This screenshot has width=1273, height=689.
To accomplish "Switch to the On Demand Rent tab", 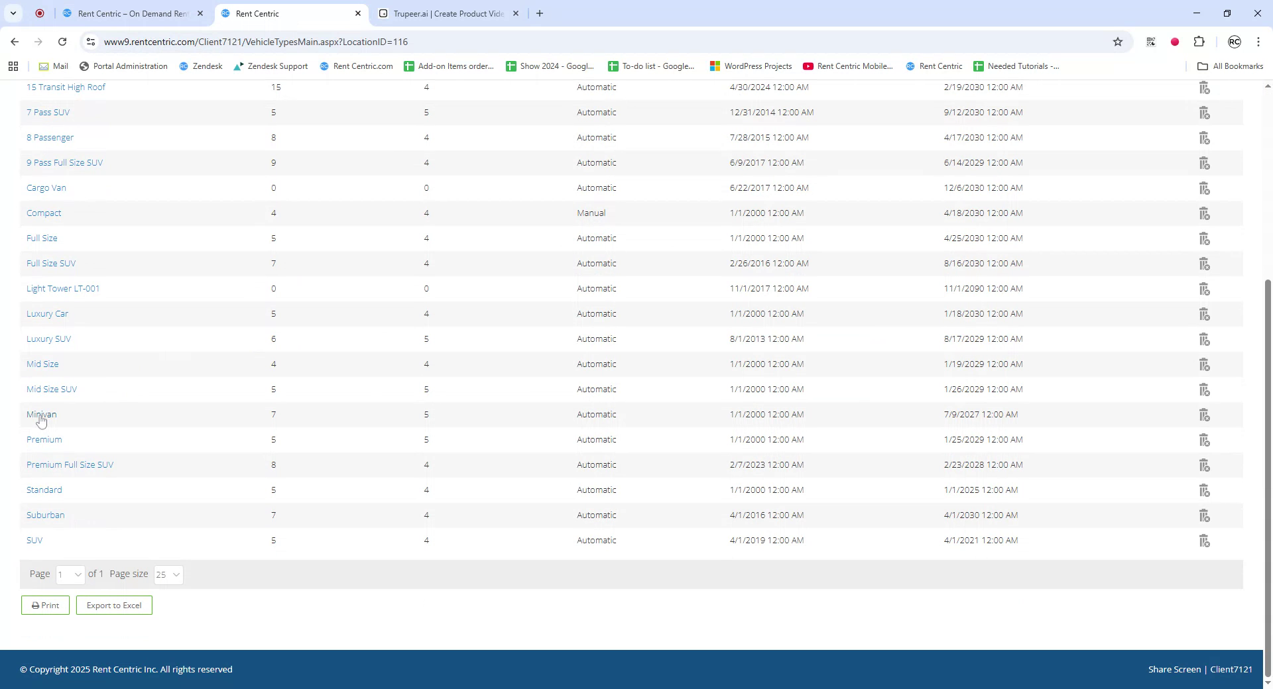I will coord(131,13).
